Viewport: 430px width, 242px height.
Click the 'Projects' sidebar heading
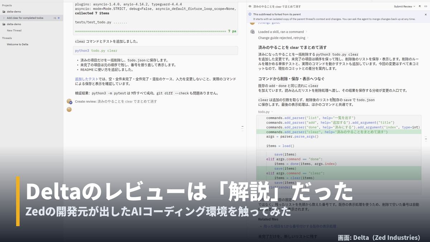click(x=7, y=5)
